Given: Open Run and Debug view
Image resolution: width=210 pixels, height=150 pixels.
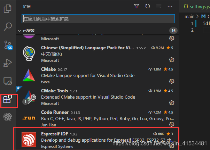Looking at the screenshot, I should coord(8,63).
